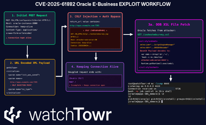Click "Connection: keep-alive" in smuggled request box

[81, 43]
